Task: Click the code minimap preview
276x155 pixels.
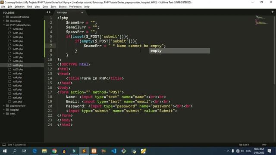Action: pos(261,20)
